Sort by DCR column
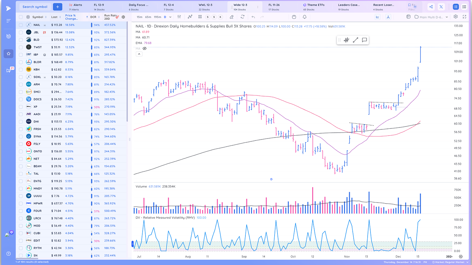This screenshot has width=472, height=265. click(95, 17)
